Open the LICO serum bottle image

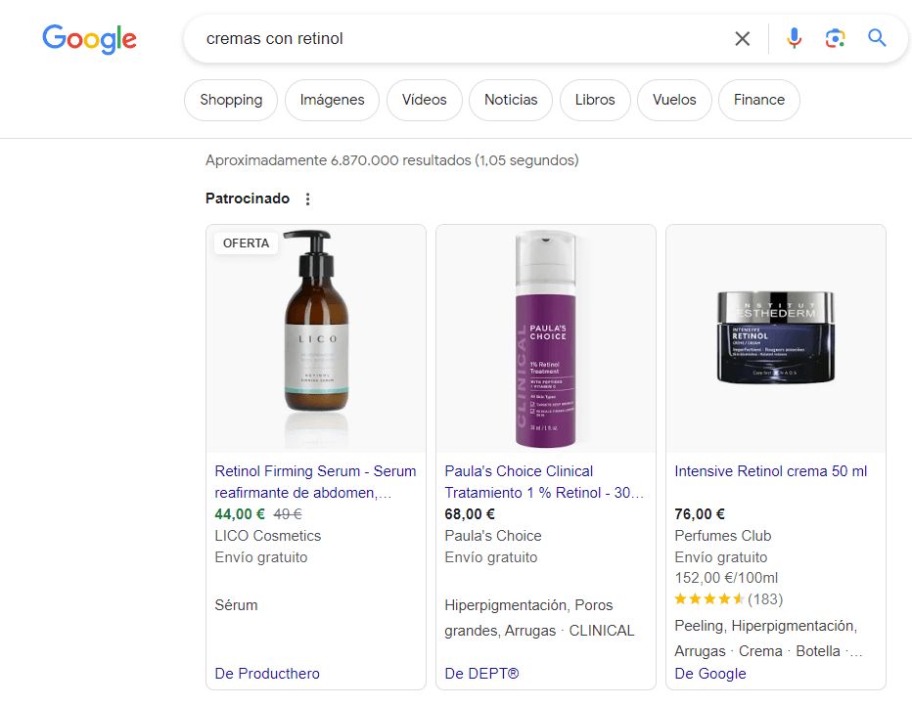(x=316, y=338)
